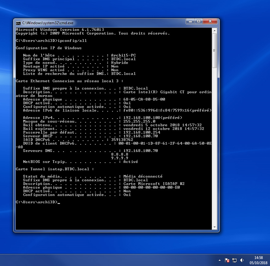Click the scrollbar up arrow
This screenshot has height=266, width=270.
pos(215,31)
